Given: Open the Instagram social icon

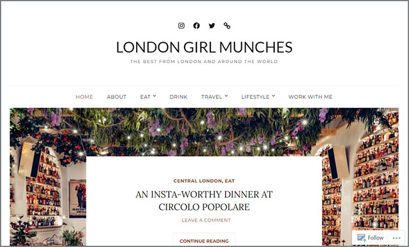Looking at the screenshot, I should pyautogui.click(x=181, y=26).
